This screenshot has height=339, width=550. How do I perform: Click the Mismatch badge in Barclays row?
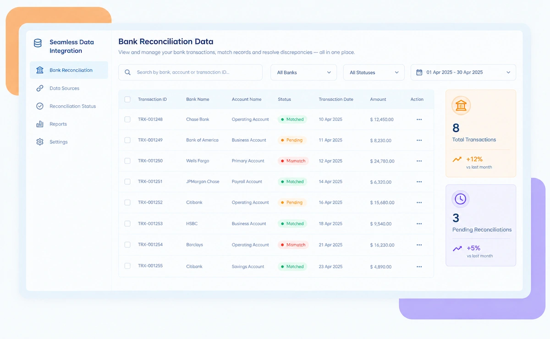coord(293,245)
